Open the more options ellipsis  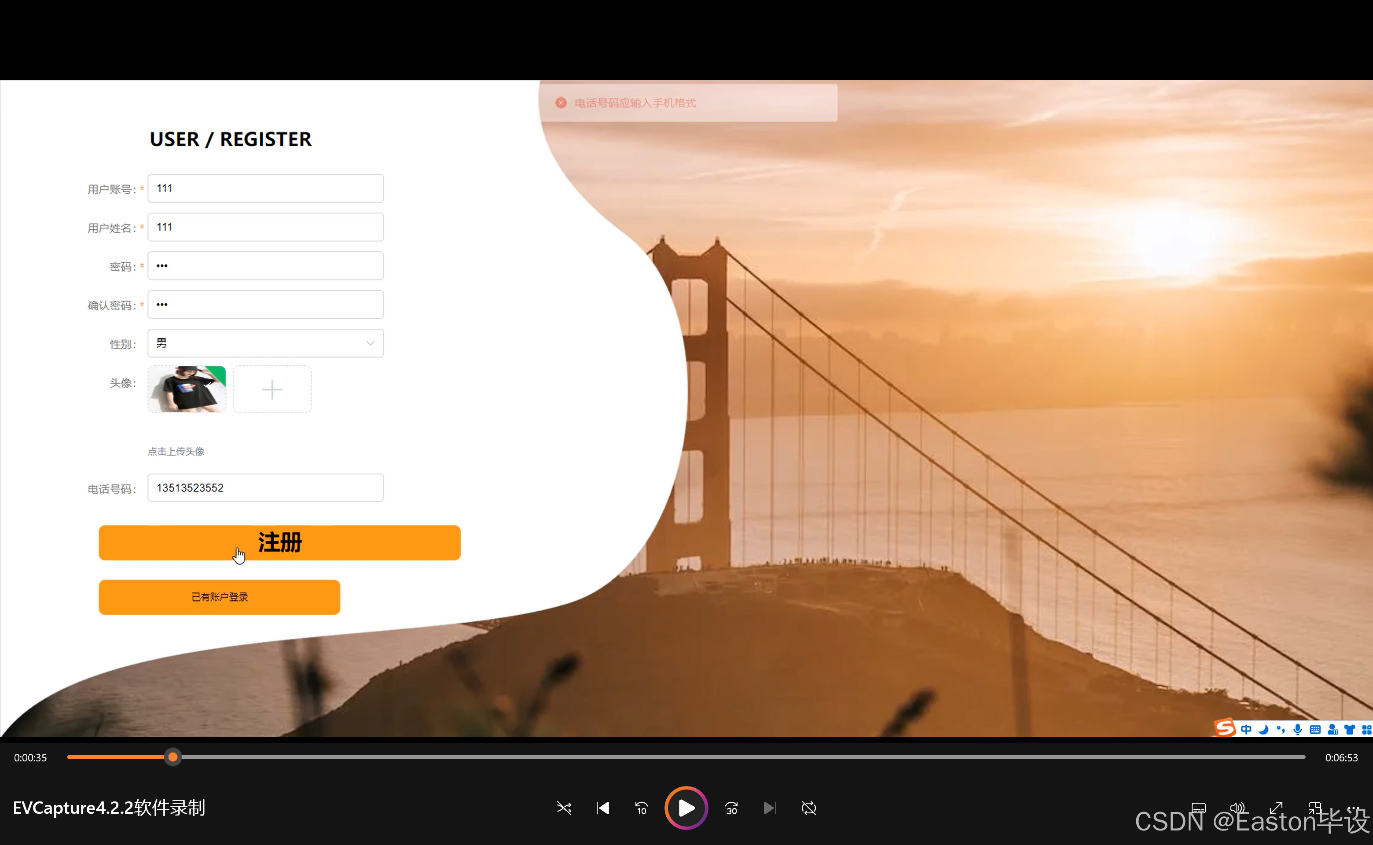tap(1353, 807)
